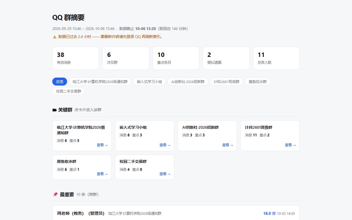Click the 18.0 分 score in first message

(x=269, y=213)
